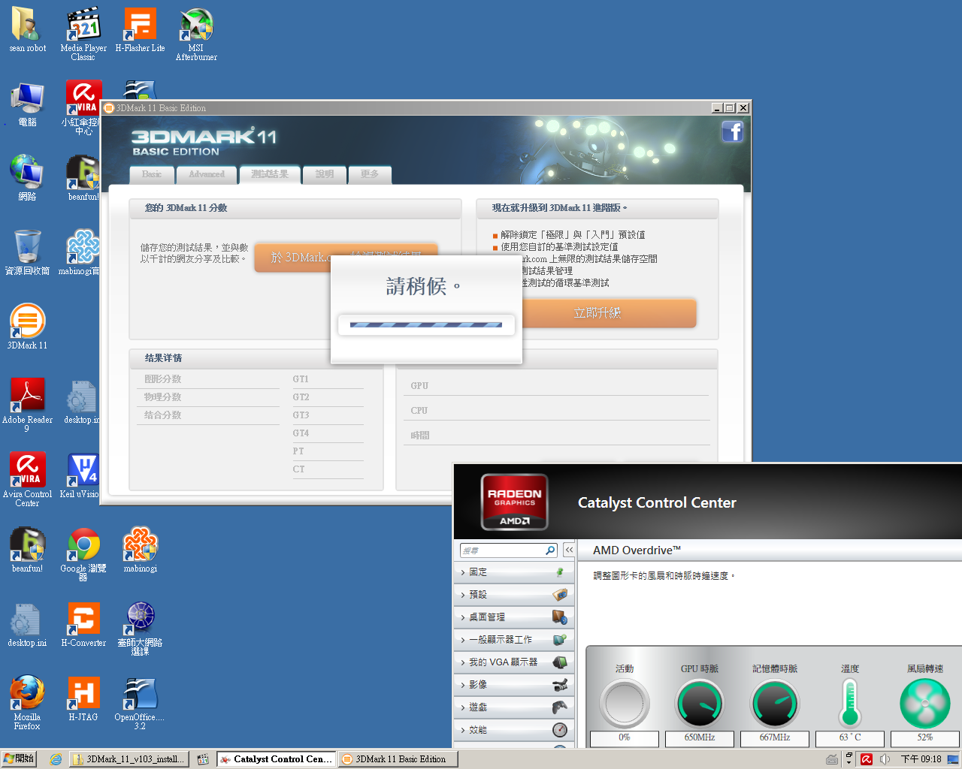
Task: Launch Media Player Classic desktop shortcut
Action: tap(83, 34)
